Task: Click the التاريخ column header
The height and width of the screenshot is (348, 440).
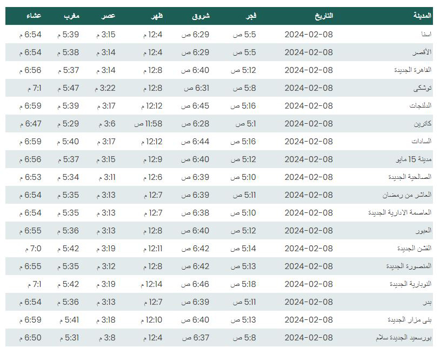Action: click(324, 16)
